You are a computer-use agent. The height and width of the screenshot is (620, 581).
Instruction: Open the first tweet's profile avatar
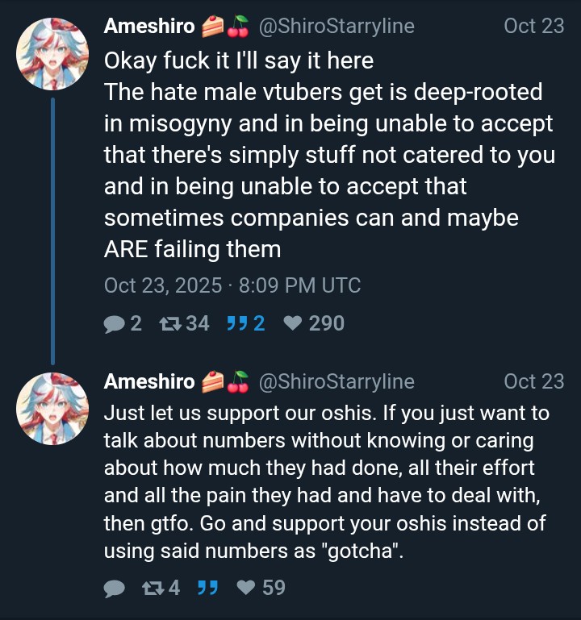(52, 52)
